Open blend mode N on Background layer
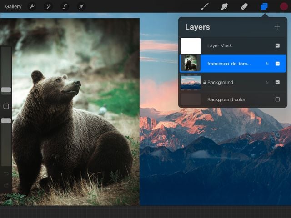The width and height of the screenshot is (291, 218). (x=267, y=82)
